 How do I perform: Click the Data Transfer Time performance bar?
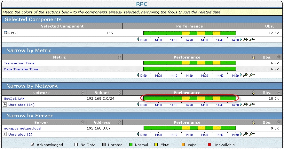(190, 69)
